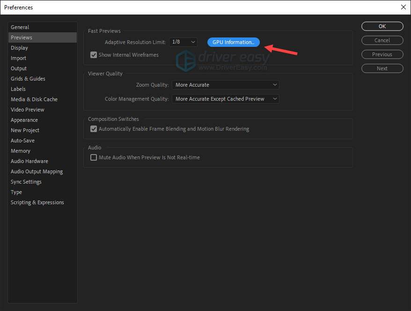
Task: Select the Sync Settings category
Action: [x=26, y=181]
